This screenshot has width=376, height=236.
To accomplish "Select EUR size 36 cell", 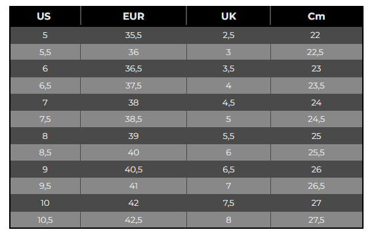I will pyautogui.click(x=134, y=52).
